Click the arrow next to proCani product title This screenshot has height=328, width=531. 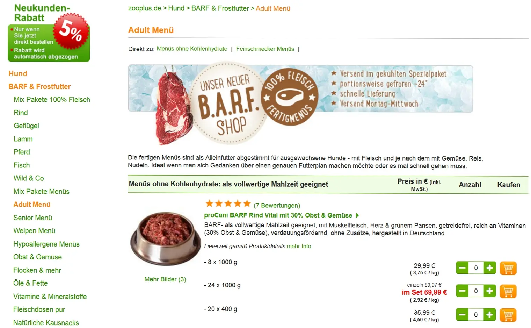pos(357,215)
